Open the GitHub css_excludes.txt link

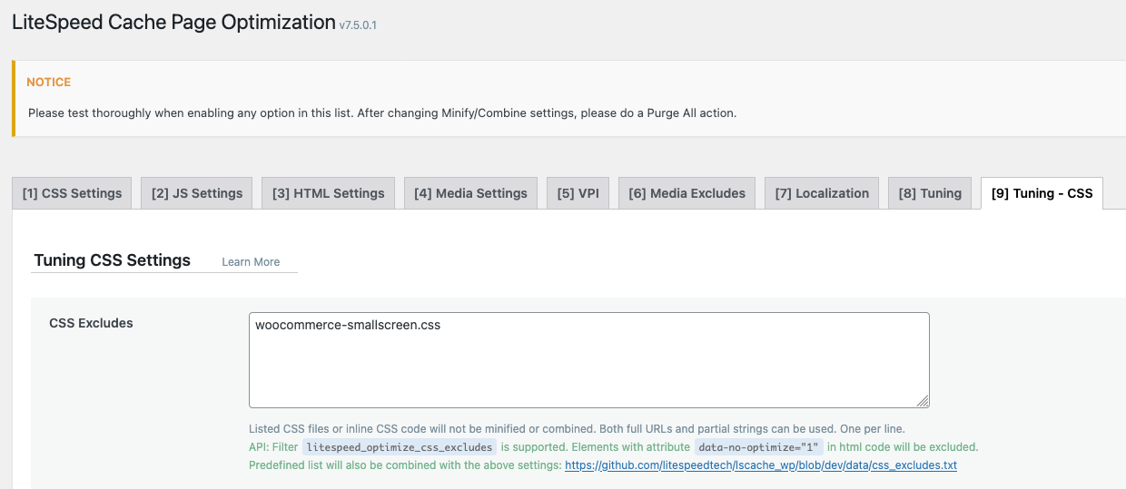point(760,465)
